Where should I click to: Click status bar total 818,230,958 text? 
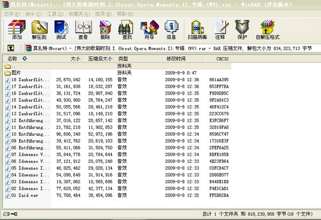257,214
